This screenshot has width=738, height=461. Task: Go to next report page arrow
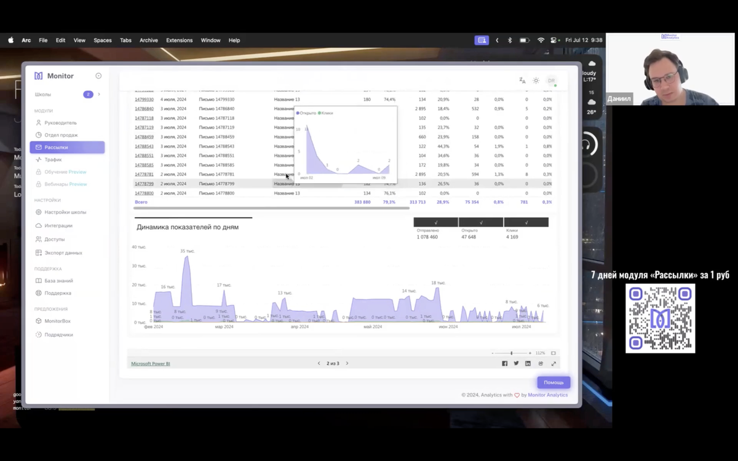pyautogui.click(x=347, y=363)
